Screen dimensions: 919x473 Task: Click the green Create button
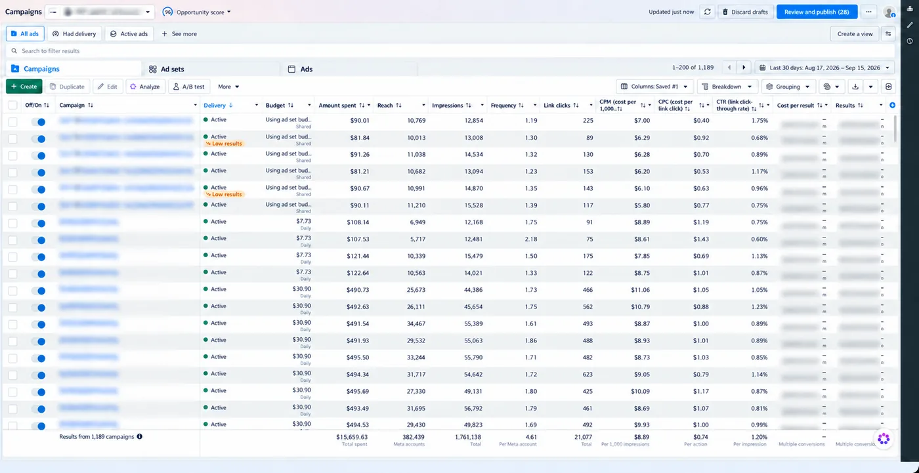click(24, 87)
